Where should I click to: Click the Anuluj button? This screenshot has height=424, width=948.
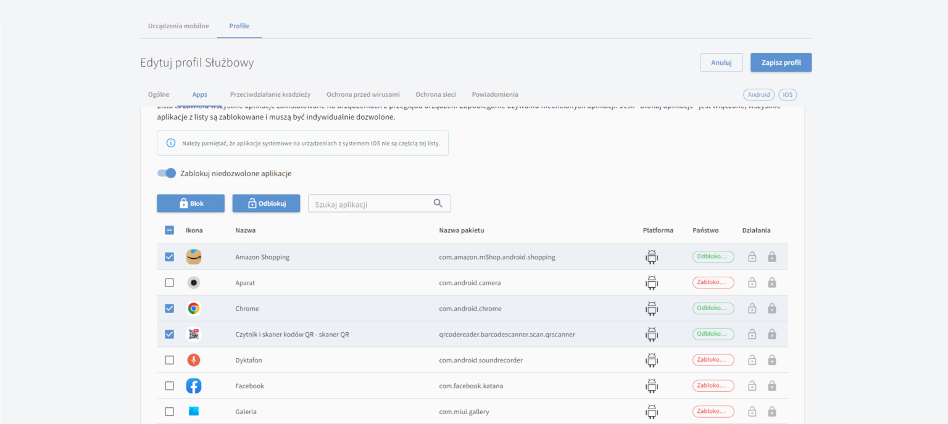tap(721, 62)
